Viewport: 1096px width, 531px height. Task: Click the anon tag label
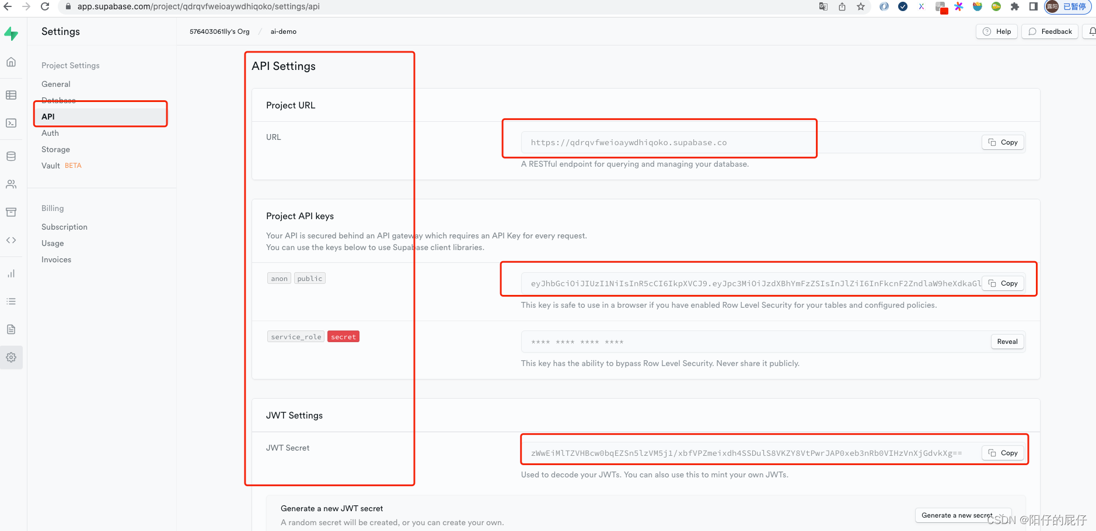(280, 279)
